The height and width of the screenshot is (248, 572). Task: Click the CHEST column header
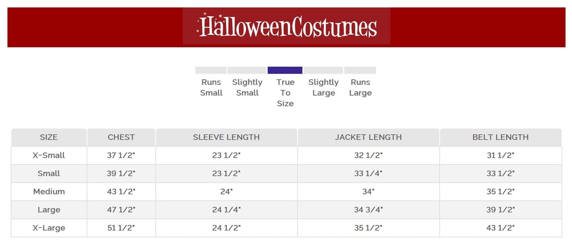(x=121, y=137)
